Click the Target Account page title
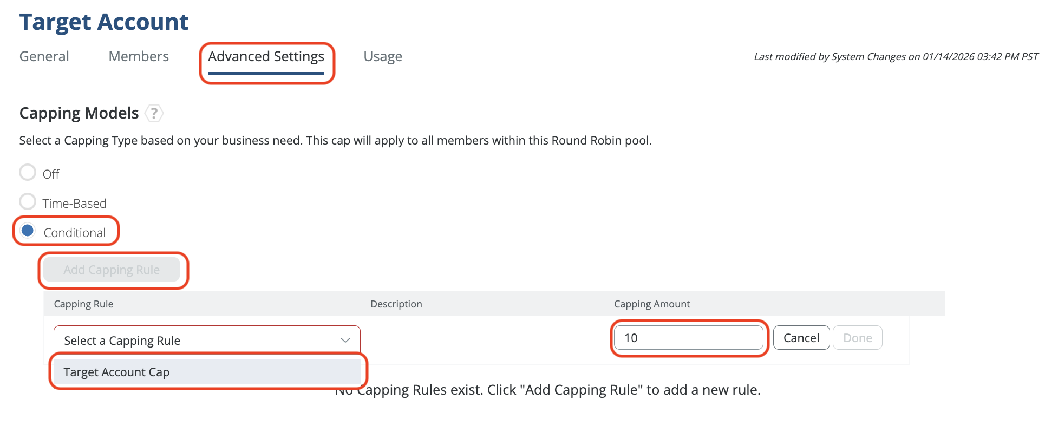The height and width of the screenshot is (432, 1058). 104,22
